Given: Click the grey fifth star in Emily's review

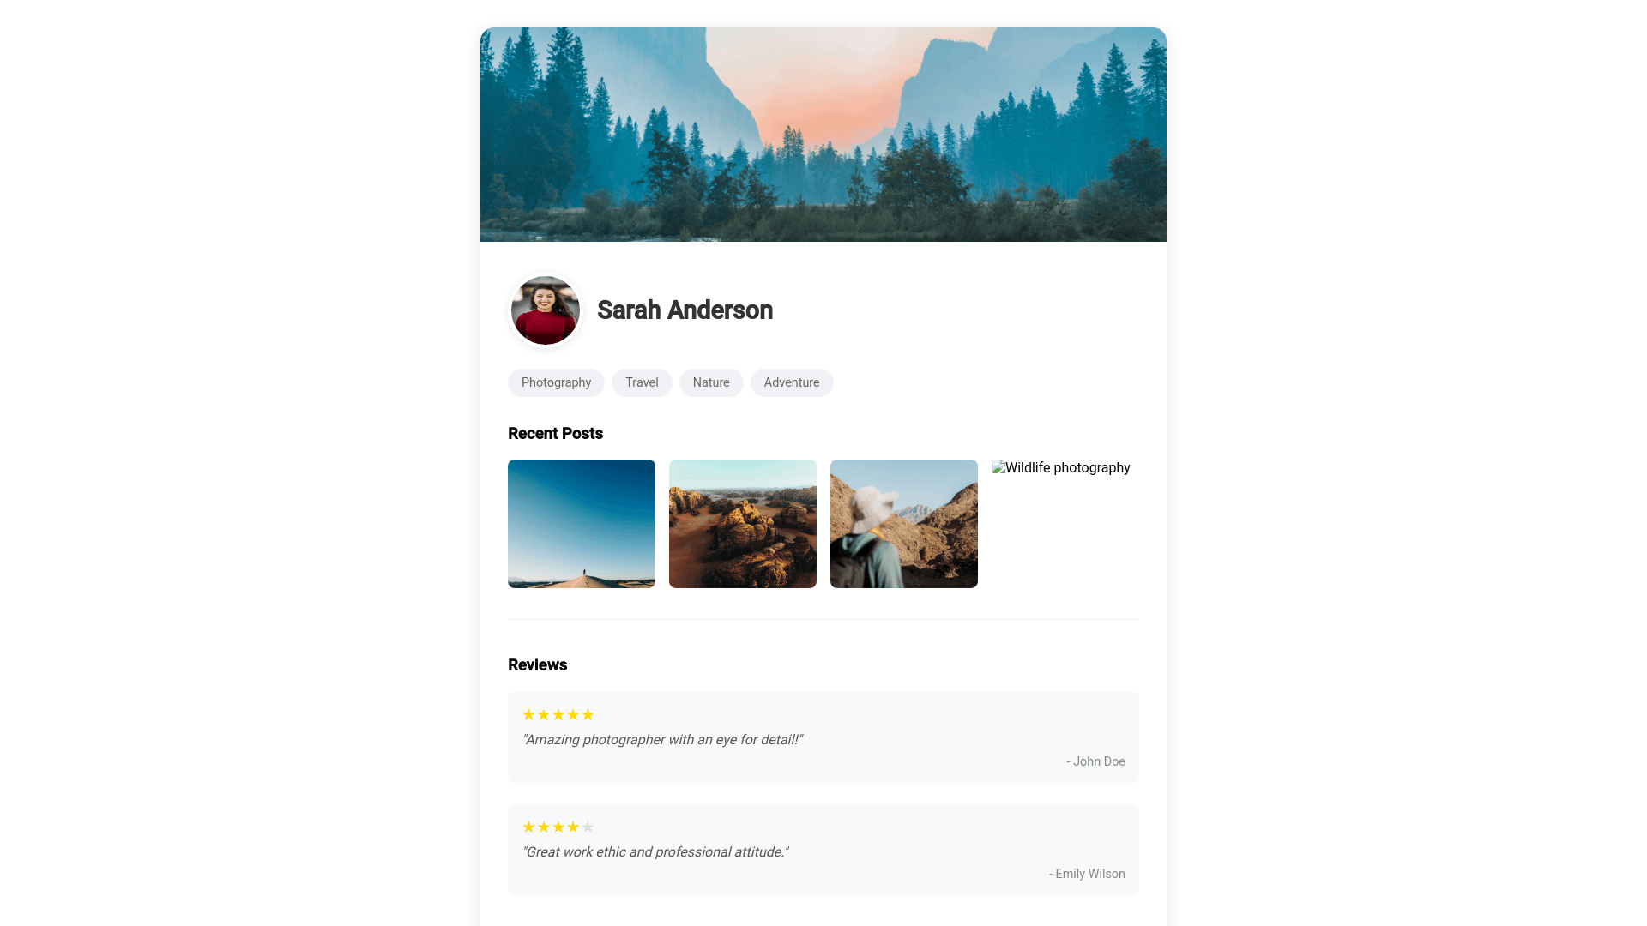Looking at the screenshot, I should [588, 827].
